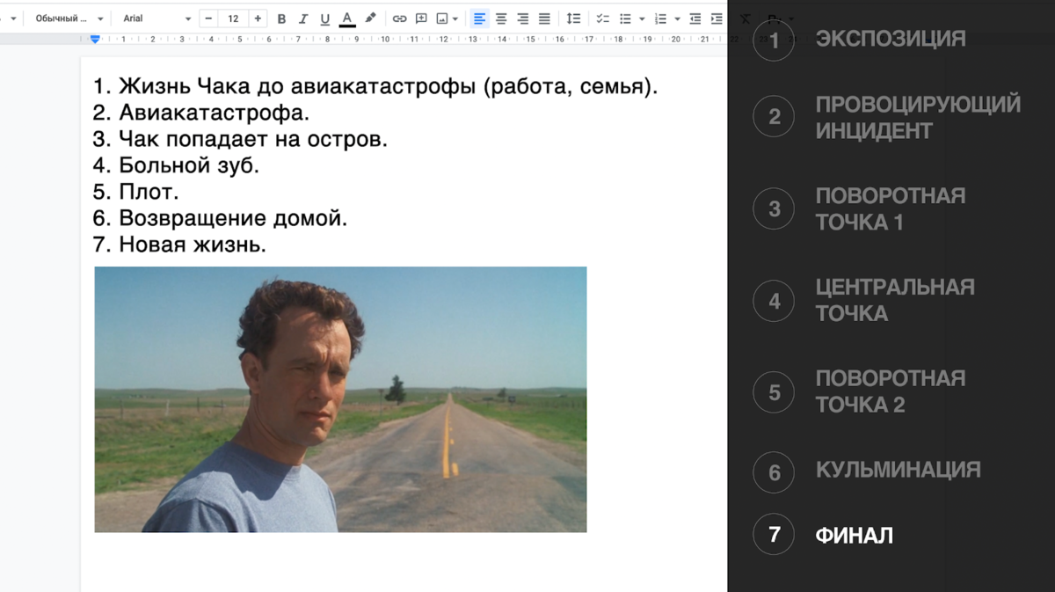Click the list item 'Плот.'
The width and height of the screenshot is (1055, 592).
pyautogui.click(x=135, y=192)
